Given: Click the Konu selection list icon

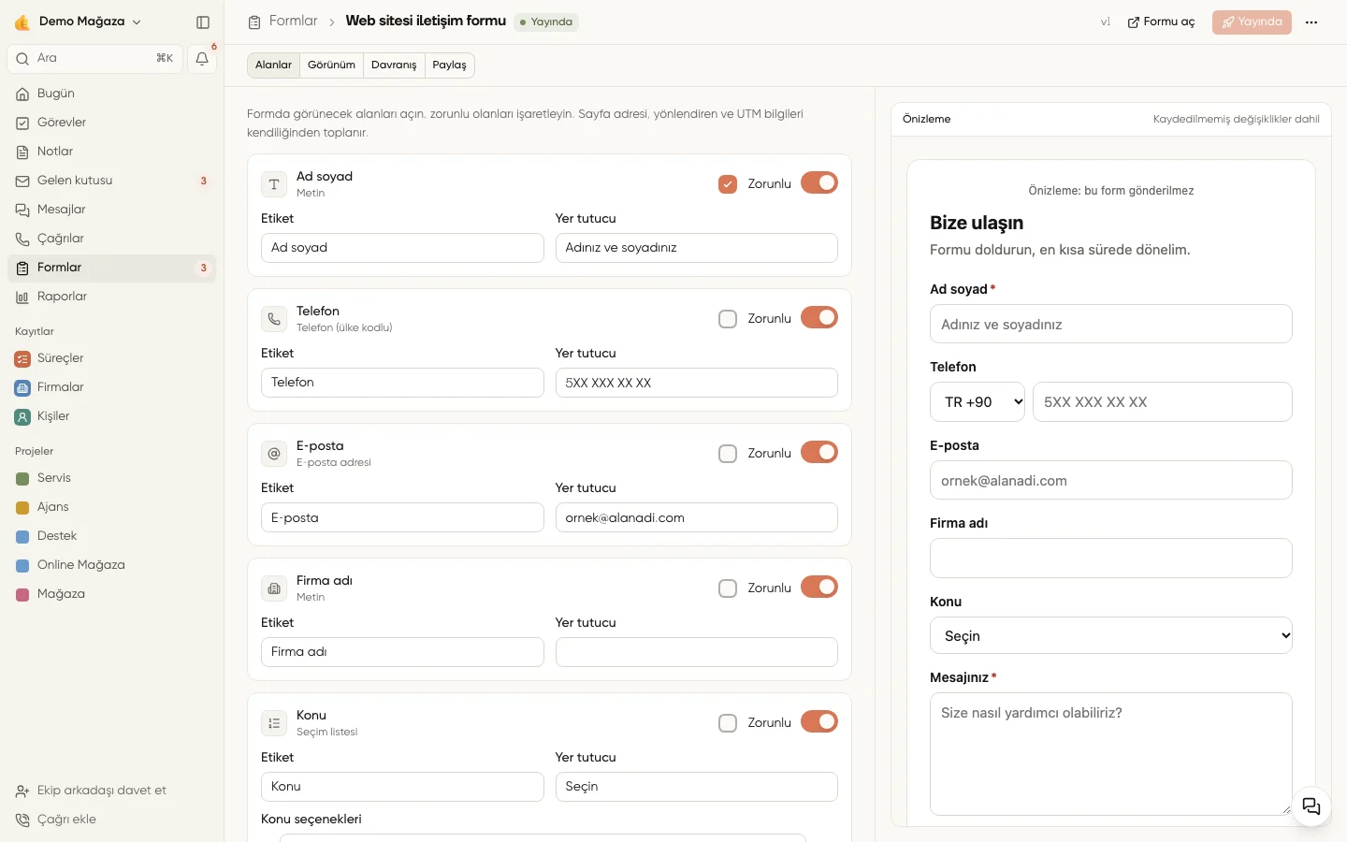Looking at the screenshot, I should [274, 723].
